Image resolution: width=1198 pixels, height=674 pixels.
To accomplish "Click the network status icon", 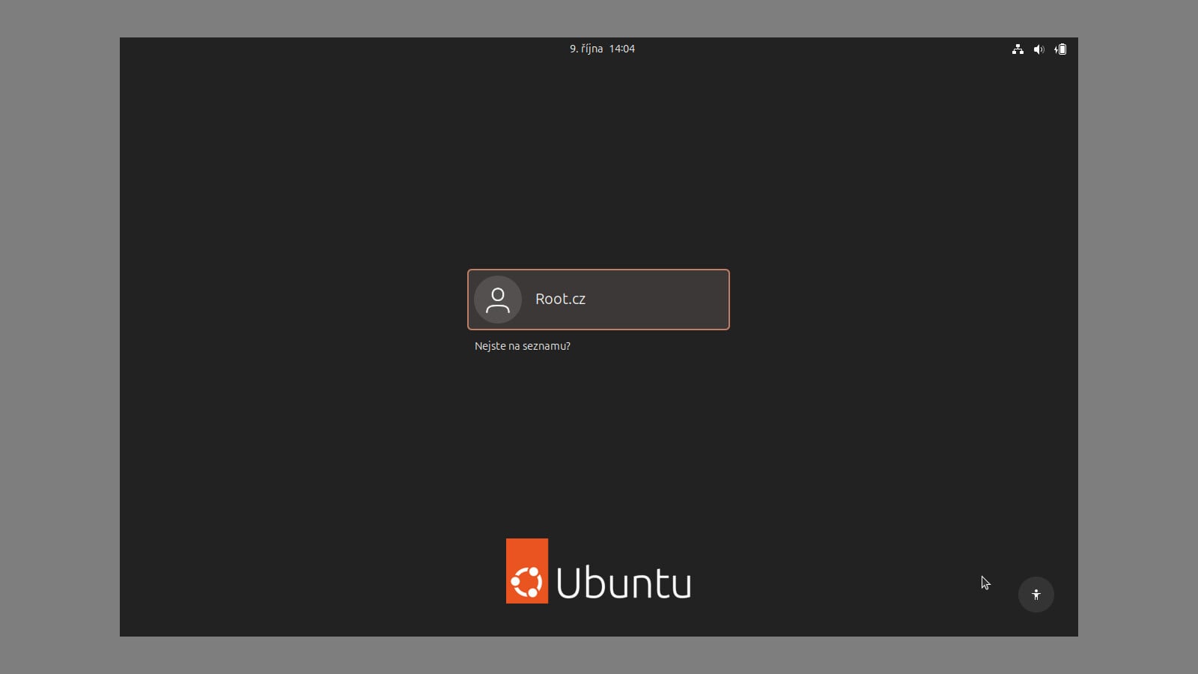I will coord(1018,49).
